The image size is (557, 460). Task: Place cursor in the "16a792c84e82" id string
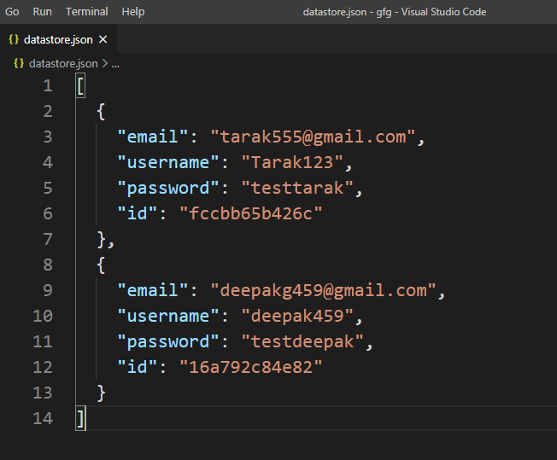pos(250,367)
